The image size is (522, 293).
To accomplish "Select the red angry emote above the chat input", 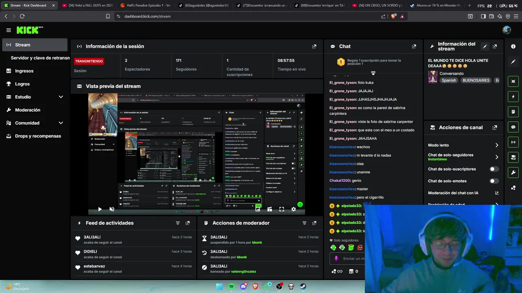I will pos(360,247).
